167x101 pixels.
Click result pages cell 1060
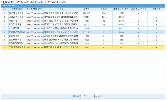point(121,32)
